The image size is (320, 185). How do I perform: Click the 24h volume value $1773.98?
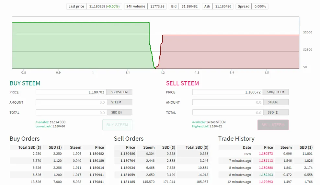157,6
